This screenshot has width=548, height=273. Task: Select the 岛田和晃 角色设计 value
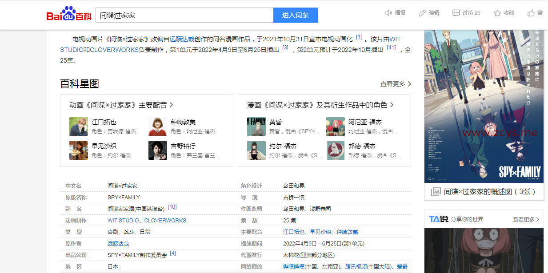(x=294, y=186)
